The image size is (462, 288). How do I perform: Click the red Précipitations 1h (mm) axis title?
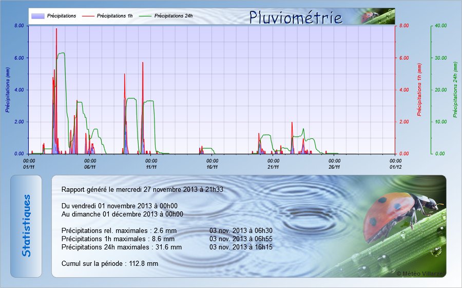(x=419, y=89)
